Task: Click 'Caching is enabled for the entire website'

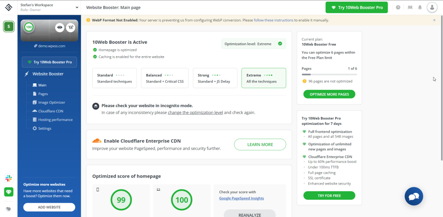Action: pyautogui.click(x=132, y=57)
